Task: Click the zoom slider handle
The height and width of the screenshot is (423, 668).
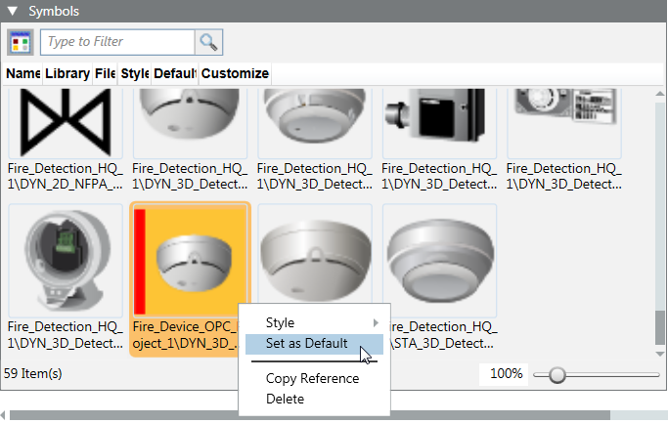Action: [557, 374]
